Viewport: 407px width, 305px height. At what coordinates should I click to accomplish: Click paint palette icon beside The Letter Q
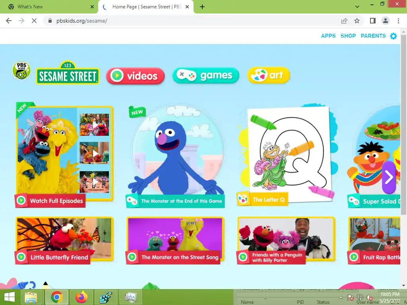tap(243, 199)
